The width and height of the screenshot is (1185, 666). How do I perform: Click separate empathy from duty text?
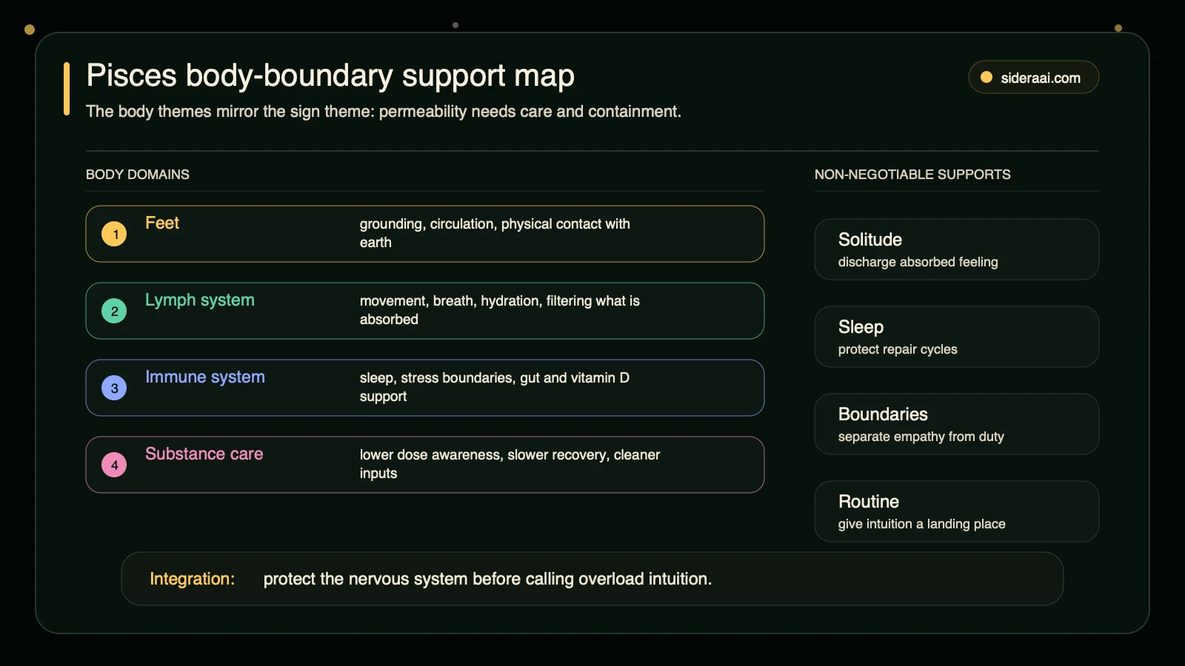click(921, 437)
